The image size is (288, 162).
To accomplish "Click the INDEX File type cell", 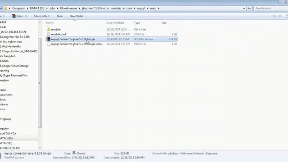I will (x=140, y=44).
